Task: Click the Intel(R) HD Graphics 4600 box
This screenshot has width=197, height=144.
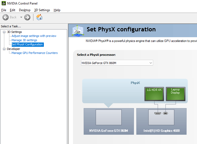Action: [161, 121]
